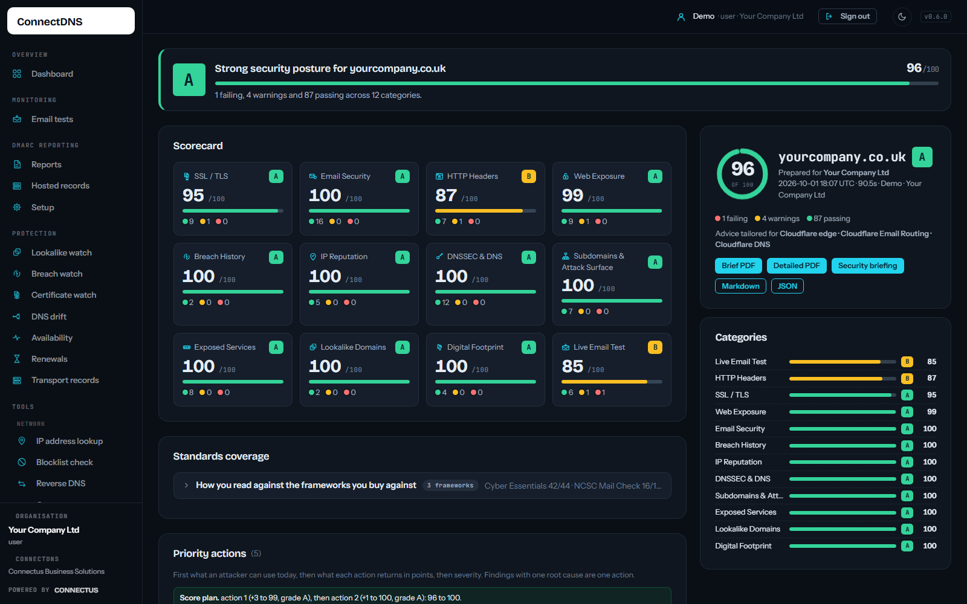The height and width of the screenshot is (604, 967).
Task: Click the Web Exposure row in Categories
Action: point(826,412)
